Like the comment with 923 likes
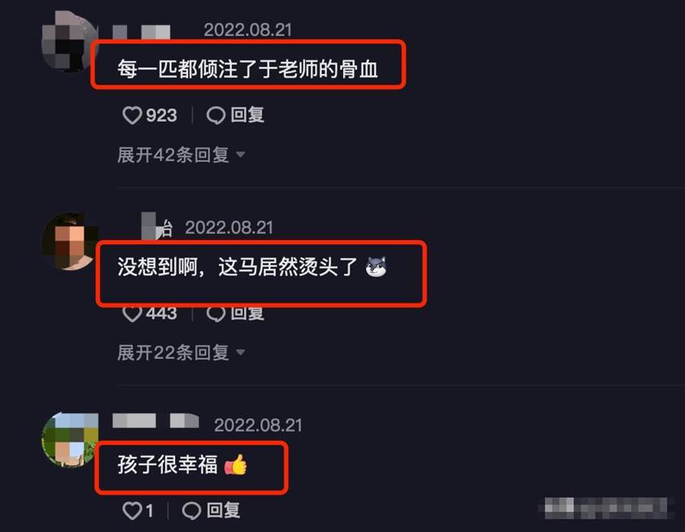 [x=132, y=116]
